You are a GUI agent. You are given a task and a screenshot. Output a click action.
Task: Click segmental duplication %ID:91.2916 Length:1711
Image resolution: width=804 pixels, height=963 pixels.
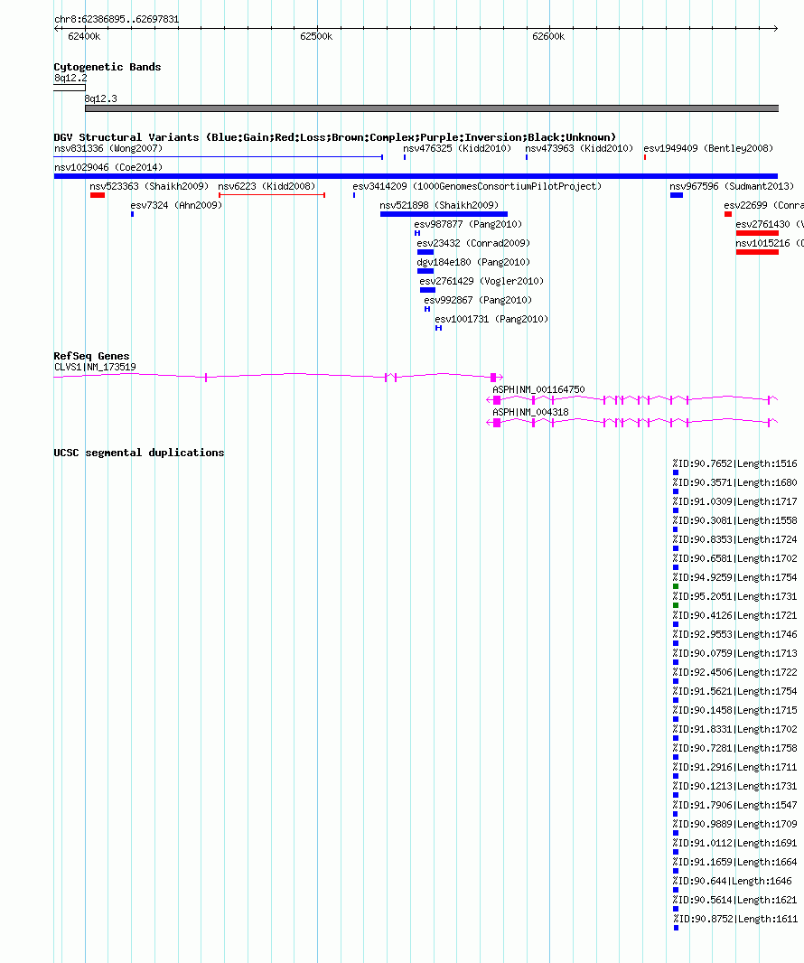[x=734, y=768]
